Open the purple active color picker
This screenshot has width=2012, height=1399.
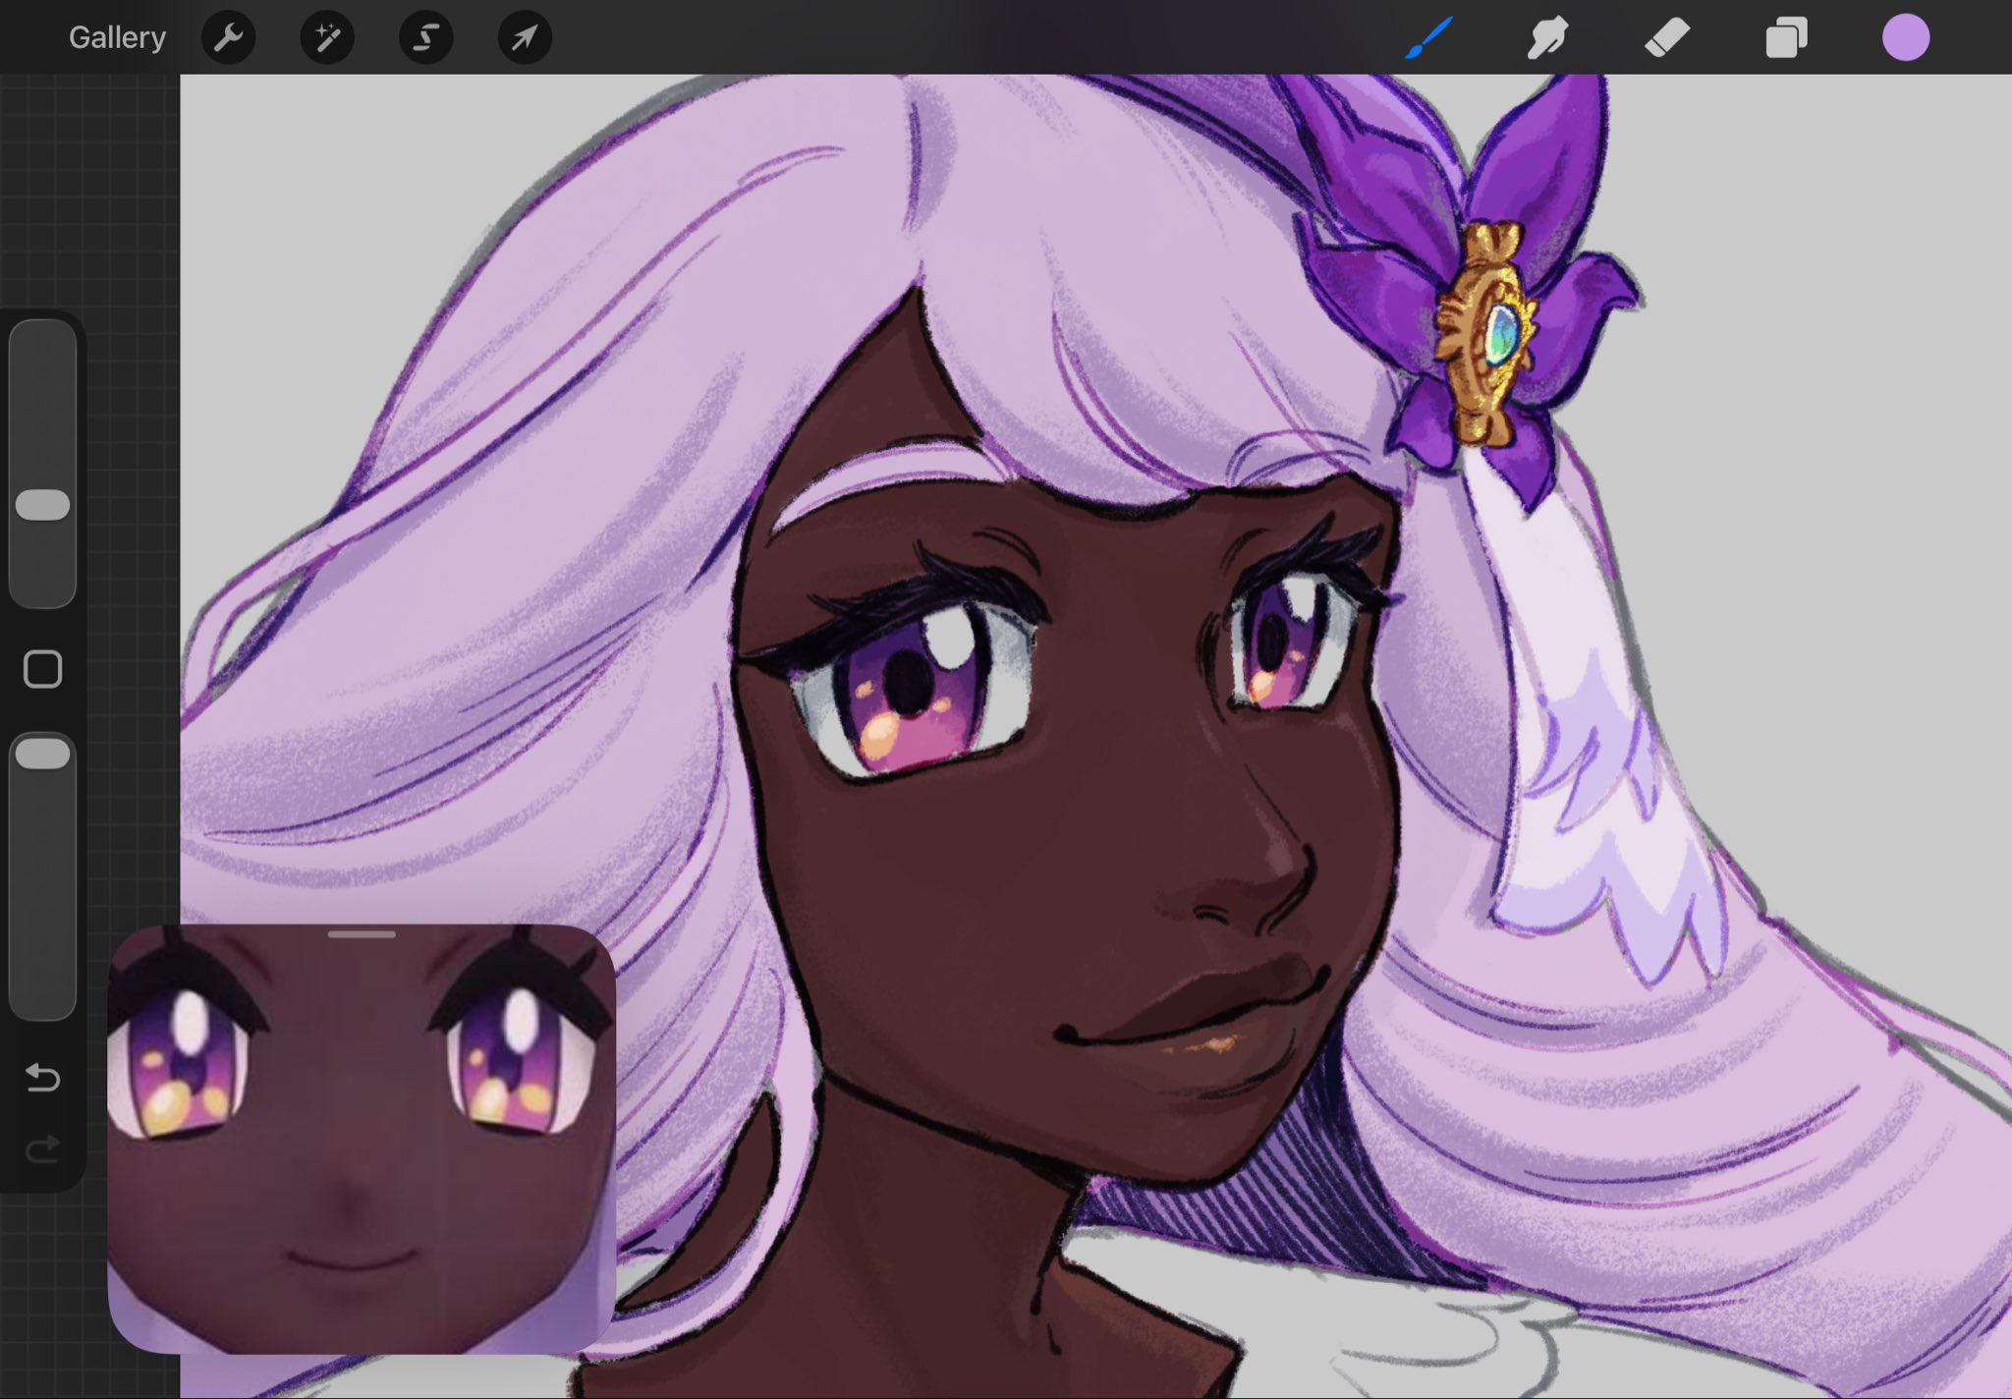pyautogui.click(x=1905, y=37)
